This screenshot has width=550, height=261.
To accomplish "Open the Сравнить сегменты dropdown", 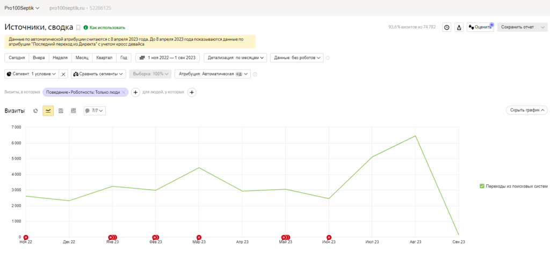I will (x=99, y=74).
